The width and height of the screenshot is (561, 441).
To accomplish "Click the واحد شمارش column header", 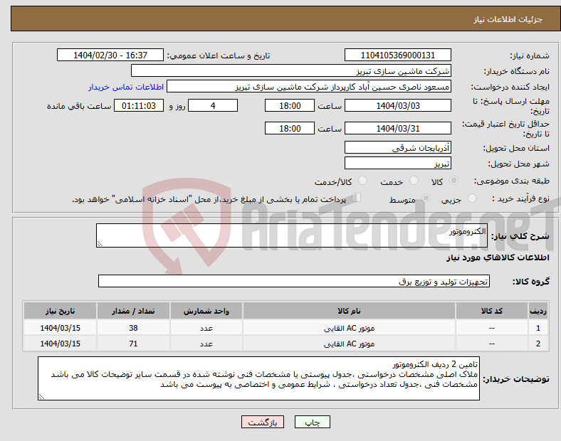I will (x=206, y=311).
